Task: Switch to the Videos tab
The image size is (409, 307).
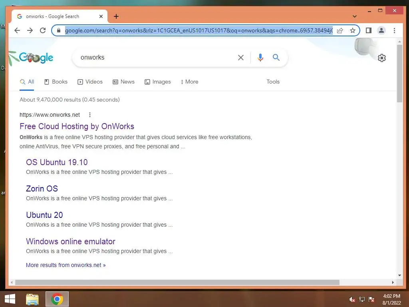Action: coord(90,82)
